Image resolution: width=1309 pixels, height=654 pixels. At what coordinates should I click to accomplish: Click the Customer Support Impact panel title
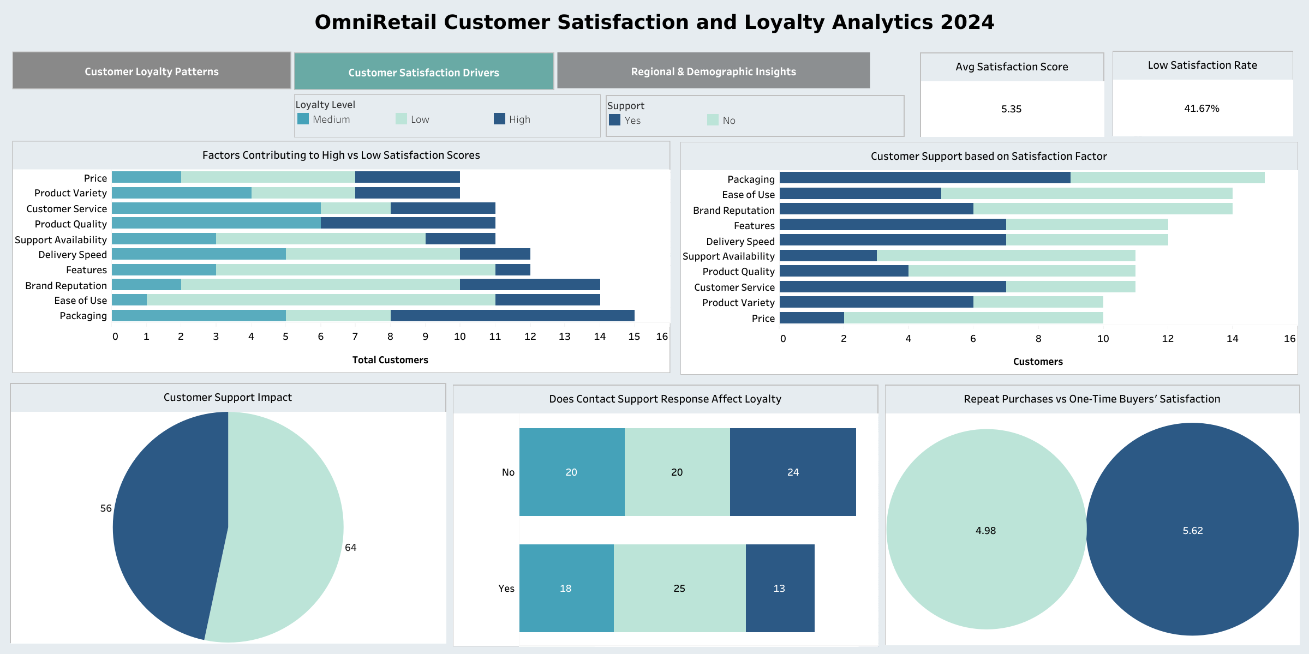coord(228,397)
